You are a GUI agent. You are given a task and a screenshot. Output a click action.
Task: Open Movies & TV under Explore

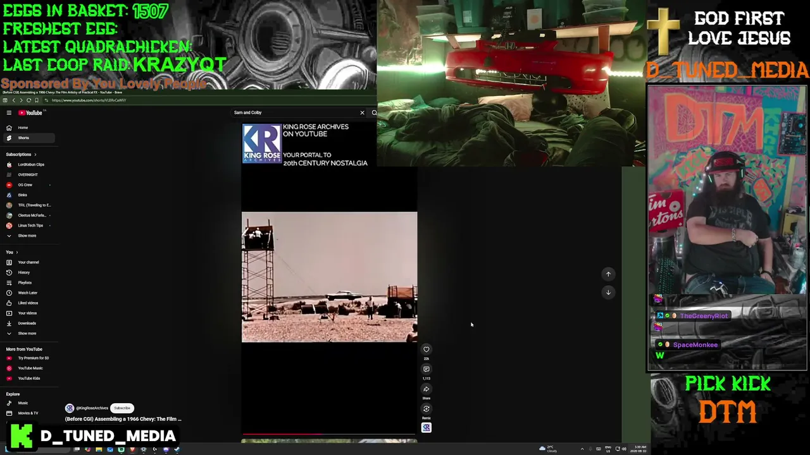(x=29, y=413)
